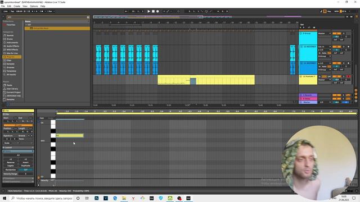
Task: Select the A Reverb return track
Action: [308, 95]
